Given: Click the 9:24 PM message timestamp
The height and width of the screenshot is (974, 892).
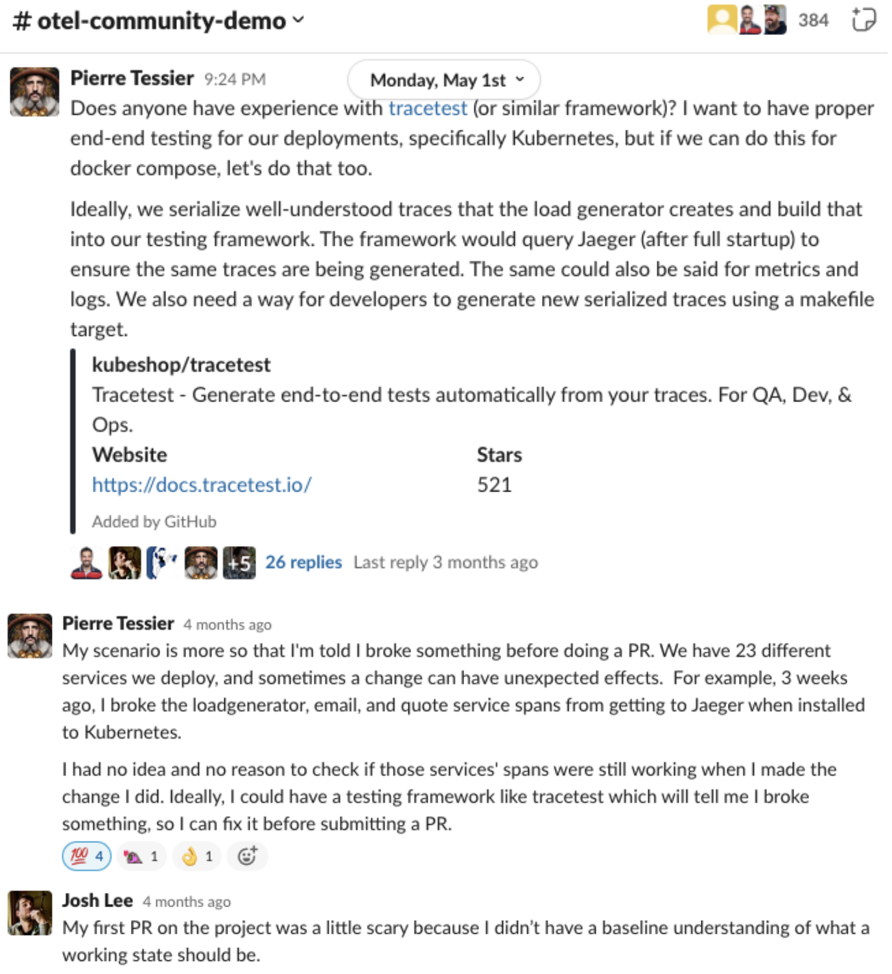Looking at the screenshot, I should click(235, 79).
